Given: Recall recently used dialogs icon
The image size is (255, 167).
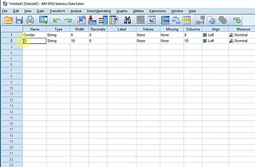Looking at the screenshot, I should pos(43,20).
